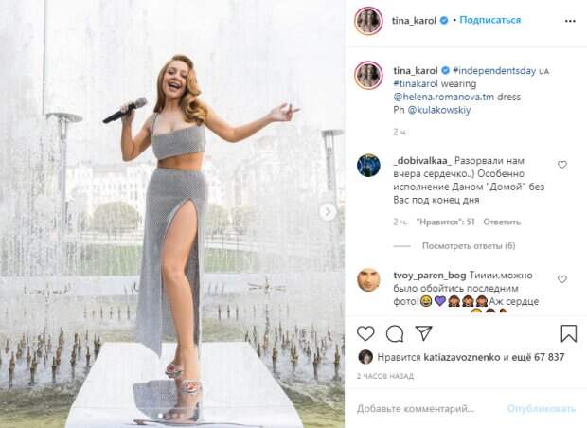The height and width of the screenshot is (428, 587).
Task: Click the "Подписаться" follow link
Action: [x=490, y=20]
